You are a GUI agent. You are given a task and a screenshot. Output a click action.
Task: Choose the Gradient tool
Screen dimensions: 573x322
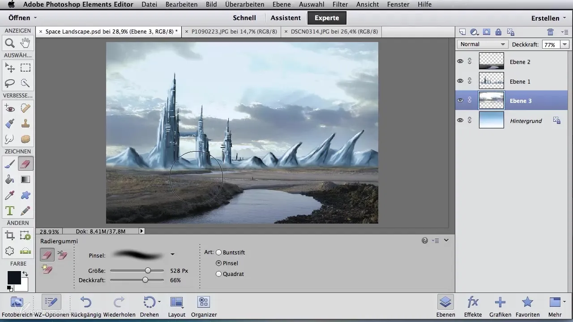coord(26,180)
